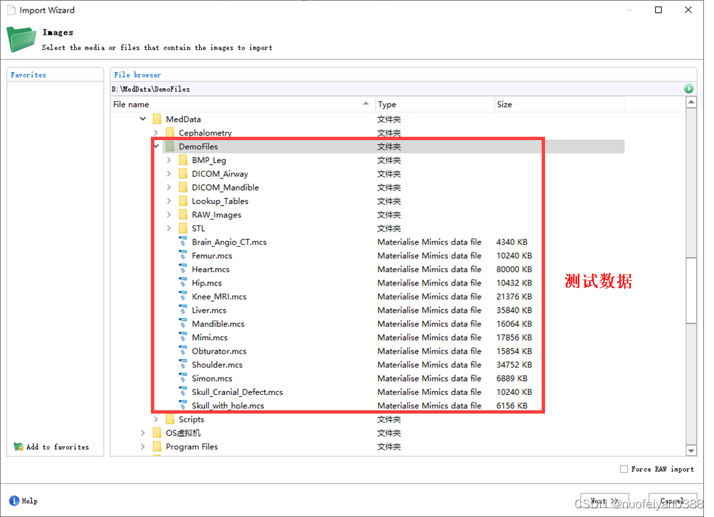Click the Mimi.mcs file icon

click(182, 337)
